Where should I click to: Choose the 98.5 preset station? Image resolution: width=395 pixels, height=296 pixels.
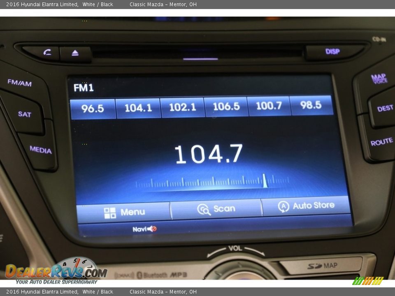pos(311,105)
